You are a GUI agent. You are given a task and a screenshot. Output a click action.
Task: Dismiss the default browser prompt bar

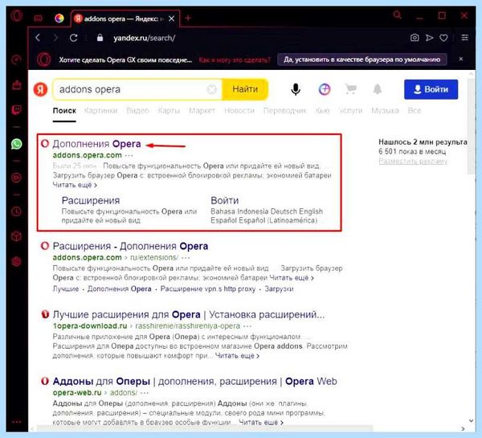coord(461,59)
